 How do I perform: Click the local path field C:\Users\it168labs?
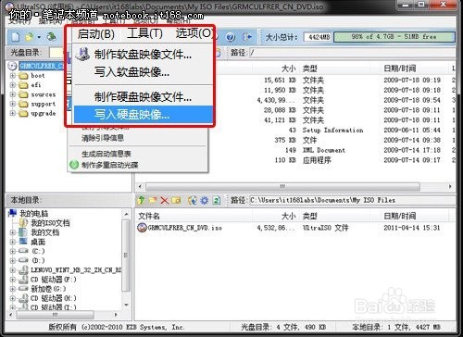tap(352, 200)
